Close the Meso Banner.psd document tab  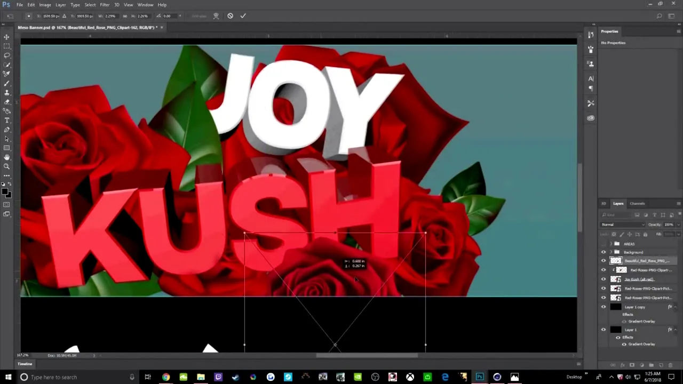[x=162, y=27]
